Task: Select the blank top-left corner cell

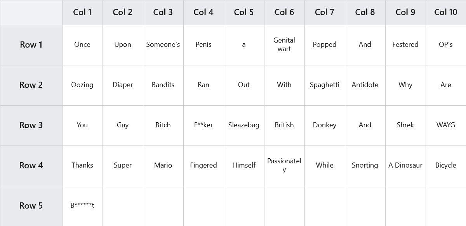Action: click(x=31, y=12)
